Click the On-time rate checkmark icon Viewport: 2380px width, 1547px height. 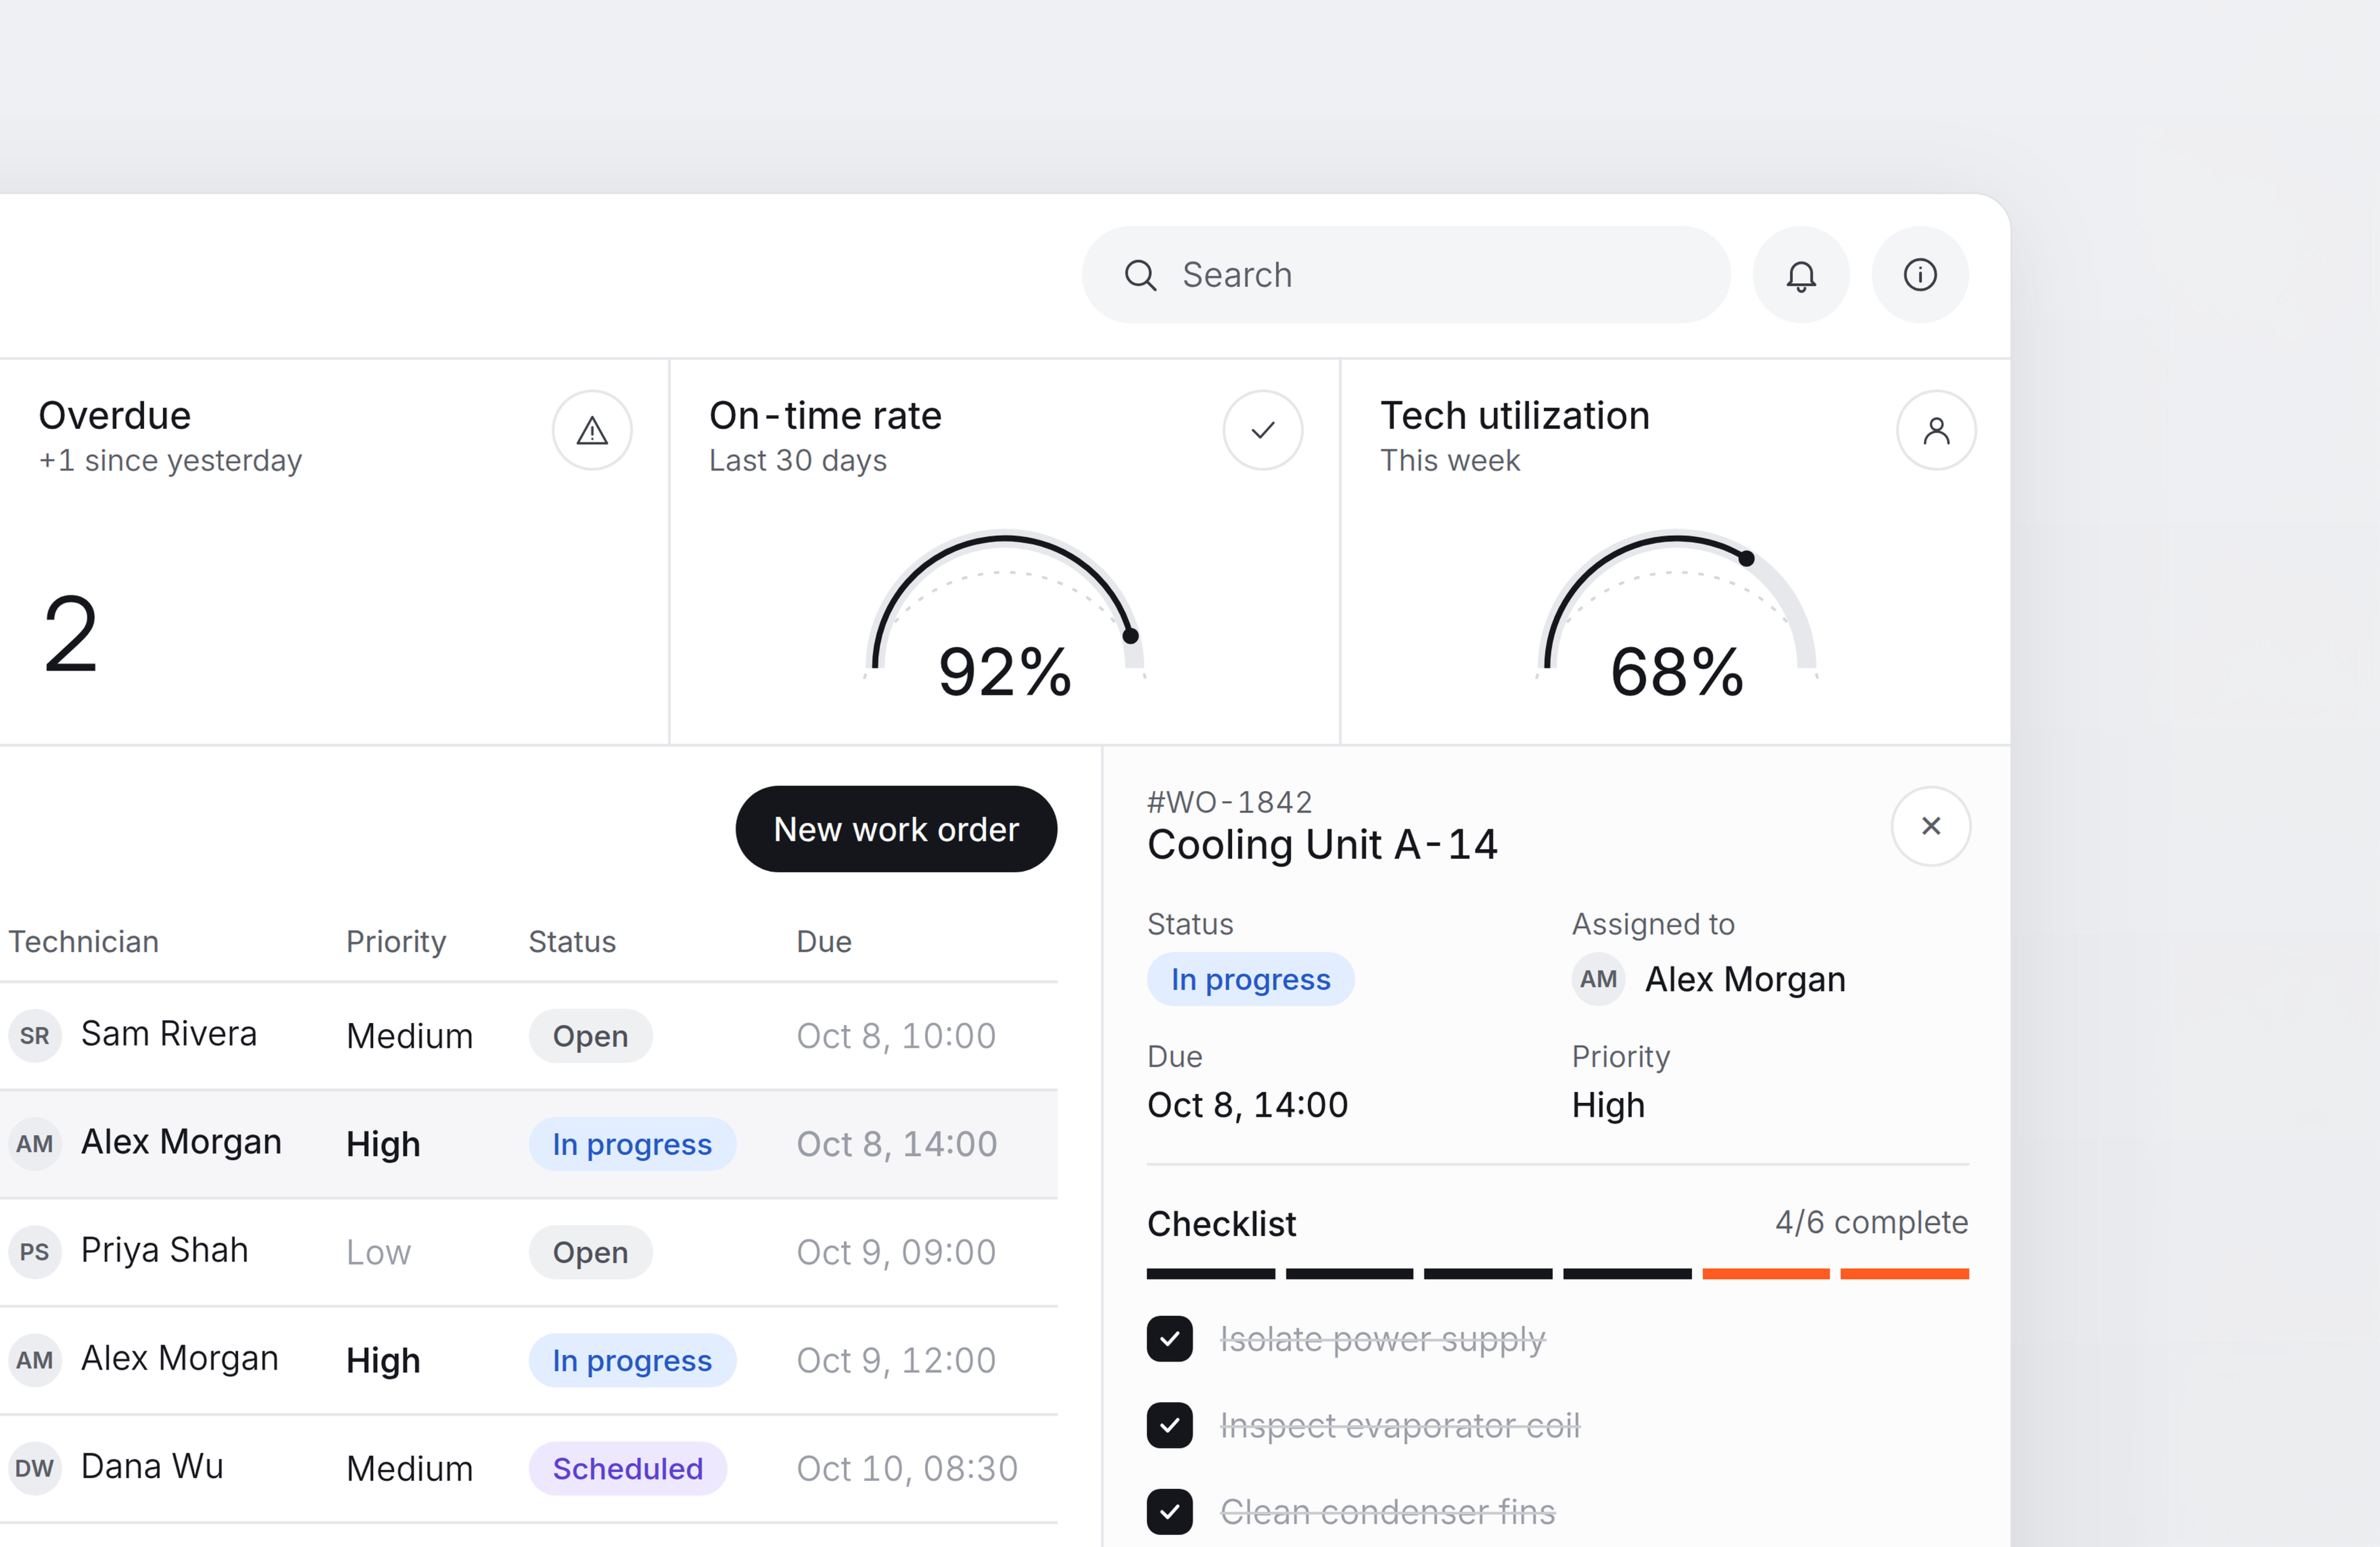[x=1263, y=430]
